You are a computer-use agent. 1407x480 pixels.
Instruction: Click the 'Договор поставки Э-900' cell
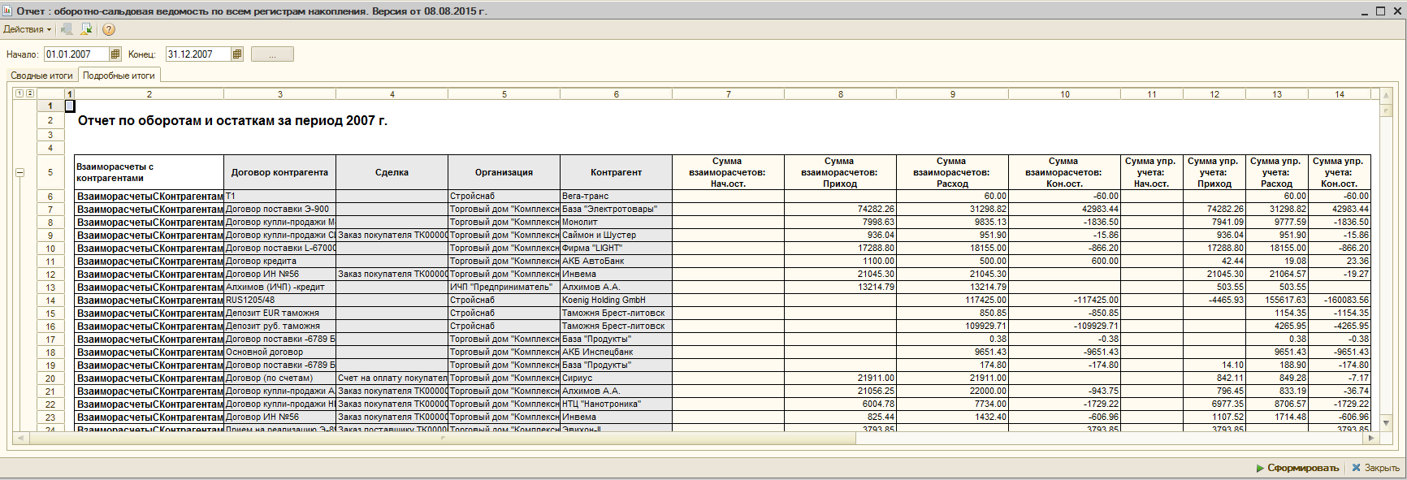279,210
